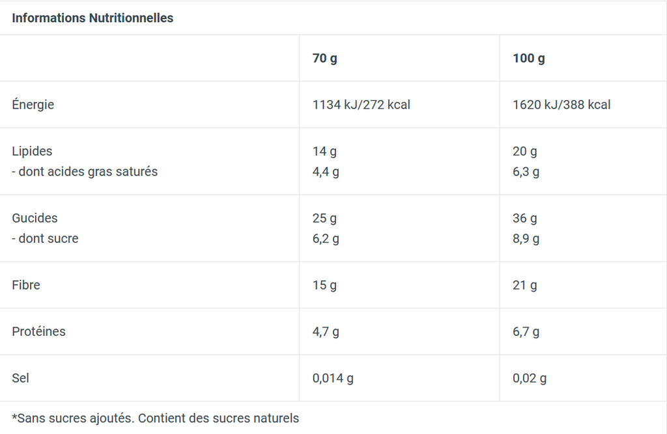The height and width of the screenshot is (434, 667).
Task: Click the "6,3 g" saturated fat value
Action: click(x=526, y=172)
